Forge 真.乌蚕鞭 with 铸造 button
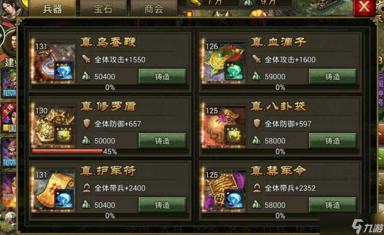The width and height of the screenshot is (384, 235). (162, 76)
